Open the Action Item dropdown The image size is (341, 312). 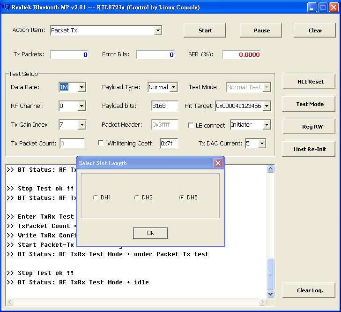pyautogui.click(x=158, y=30)
